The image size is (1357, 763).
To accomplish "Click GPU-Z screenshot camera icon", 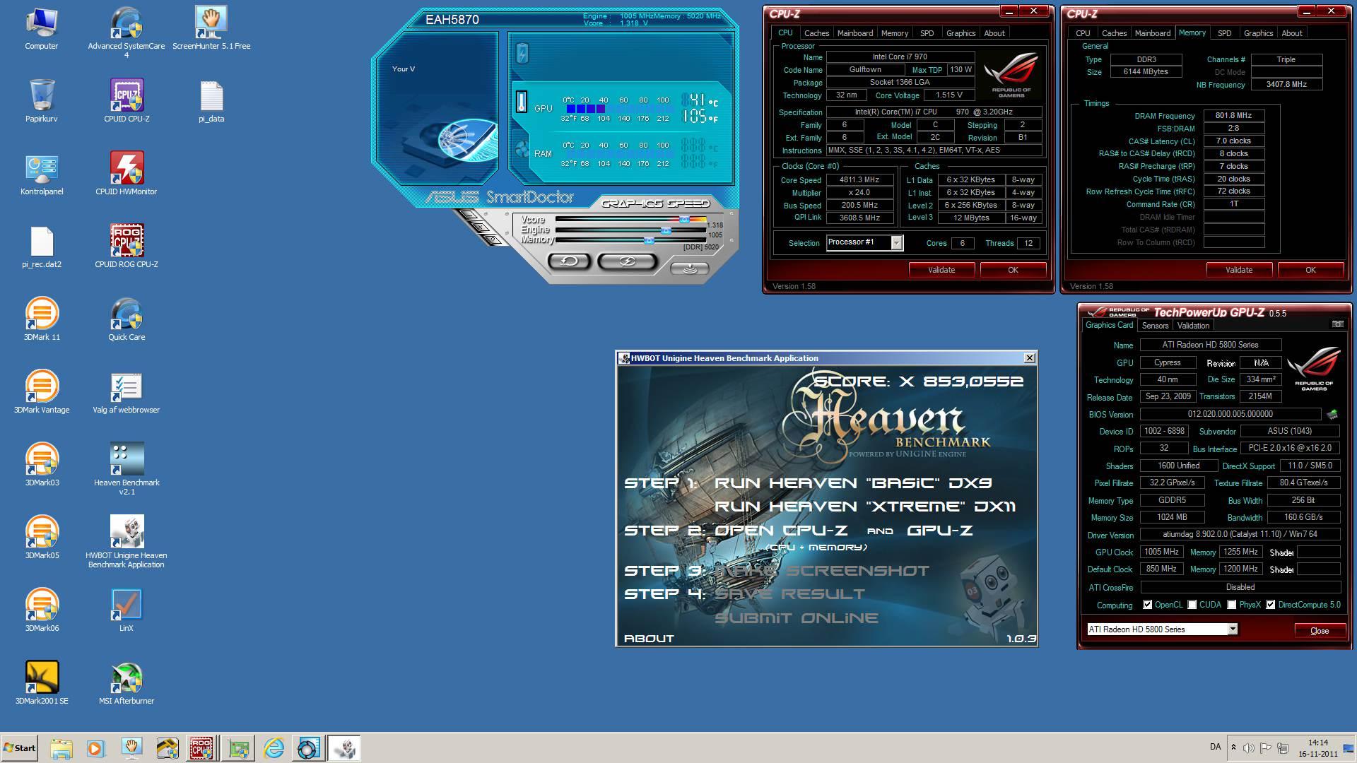I will (x=1337, y=324).
